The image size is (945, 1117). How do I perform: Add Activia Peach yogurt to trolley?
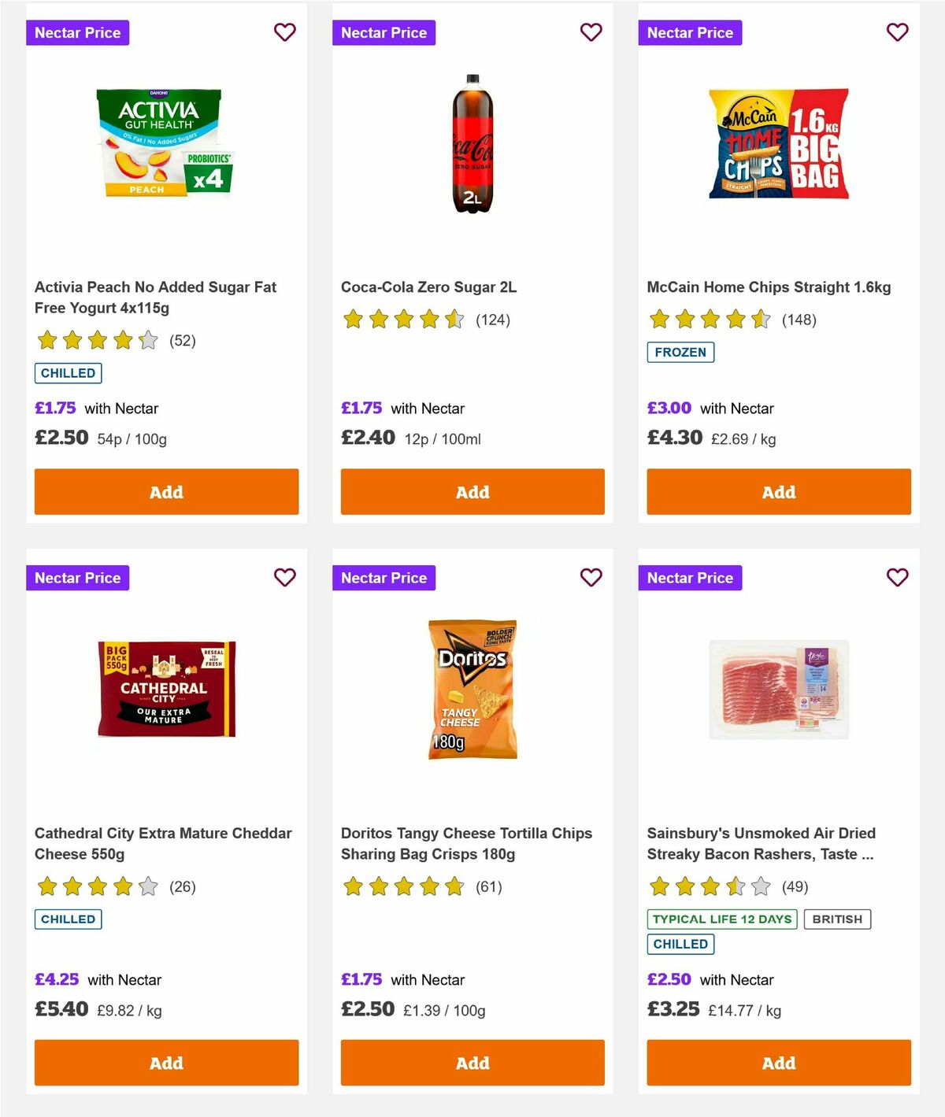pos(165,491)
